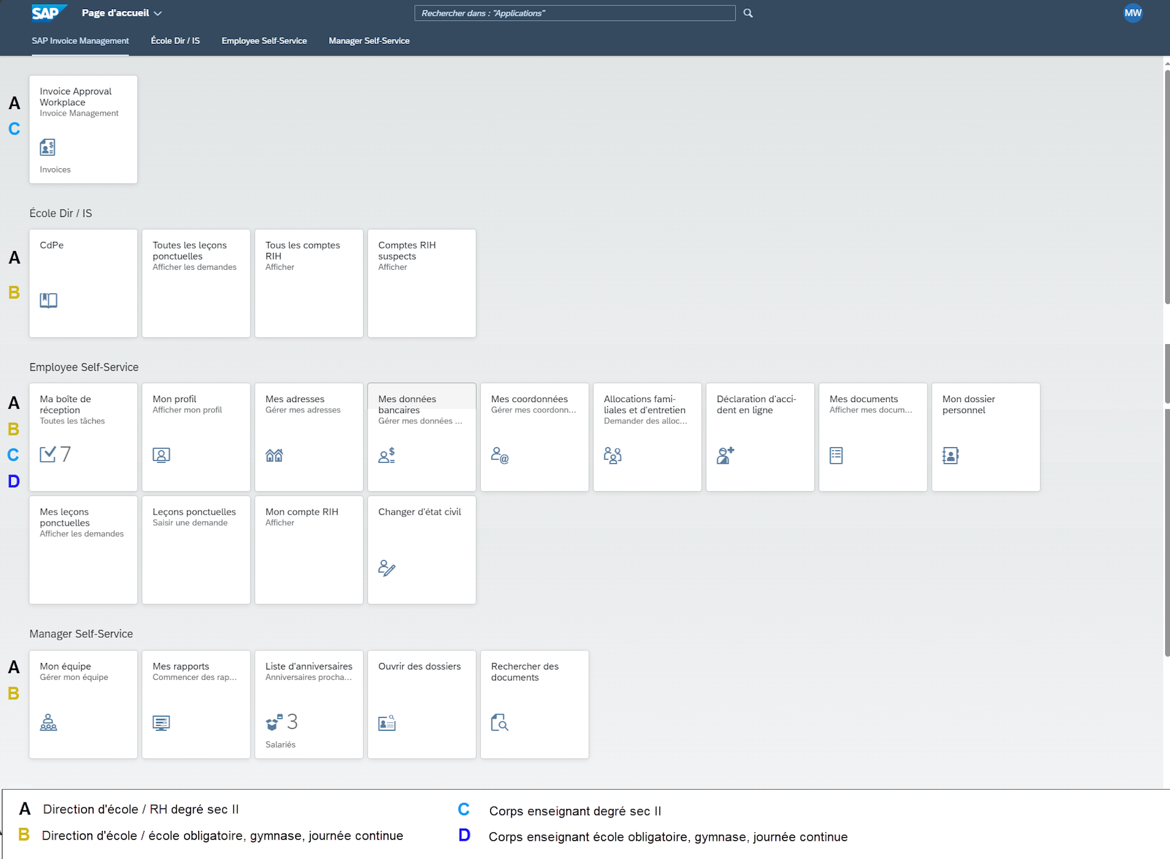This screenshot has width=1170, height=859.
Task: Click the Invoice Approval Workplace invoices icon
Action: pyautogui.click(x=48, y=147)
